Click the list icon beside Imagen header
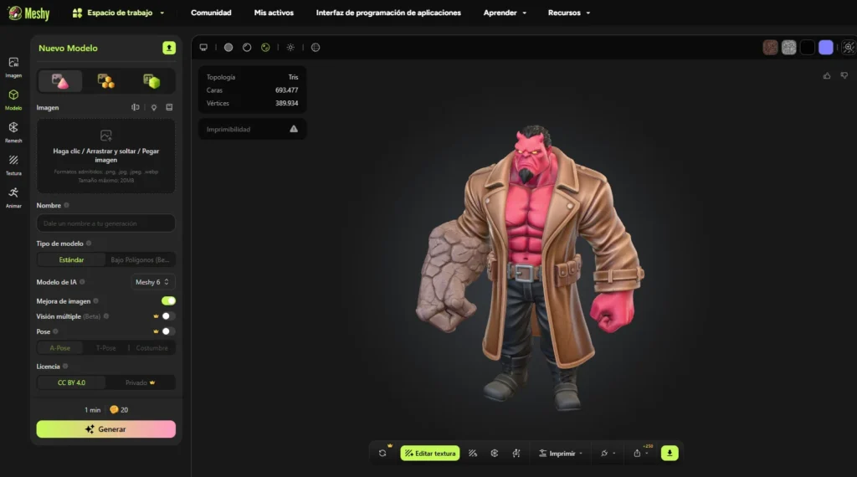Screen dimensions: 857x477 pos(169,108)
